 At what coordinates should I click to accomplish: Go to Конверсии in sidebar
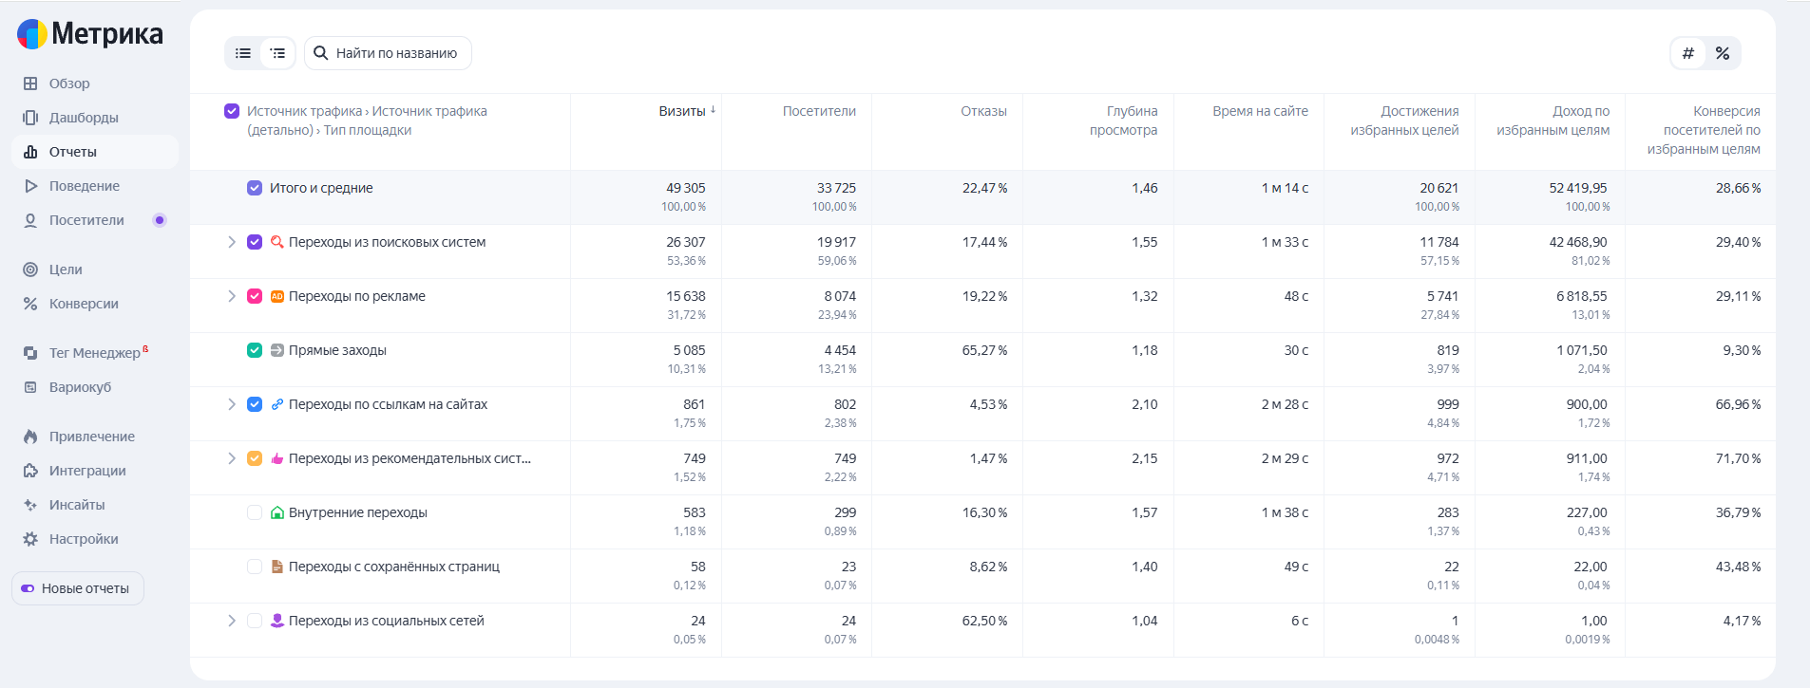point(84,304)
